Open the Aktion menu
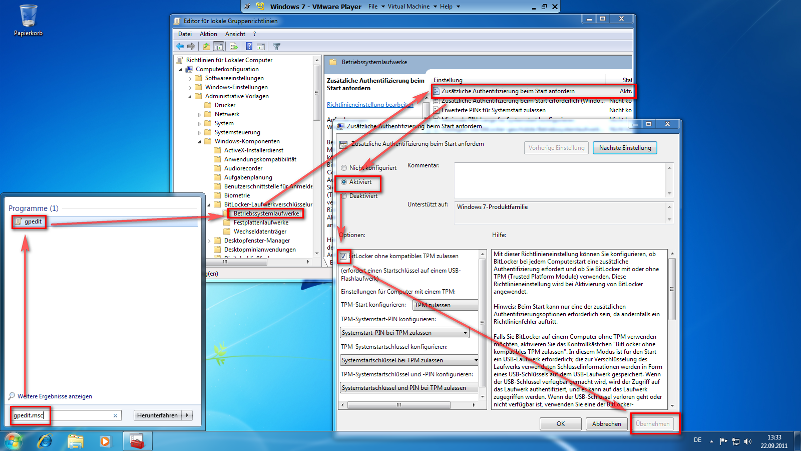Viewport: 801px width, 451px height. pos(208,34)
